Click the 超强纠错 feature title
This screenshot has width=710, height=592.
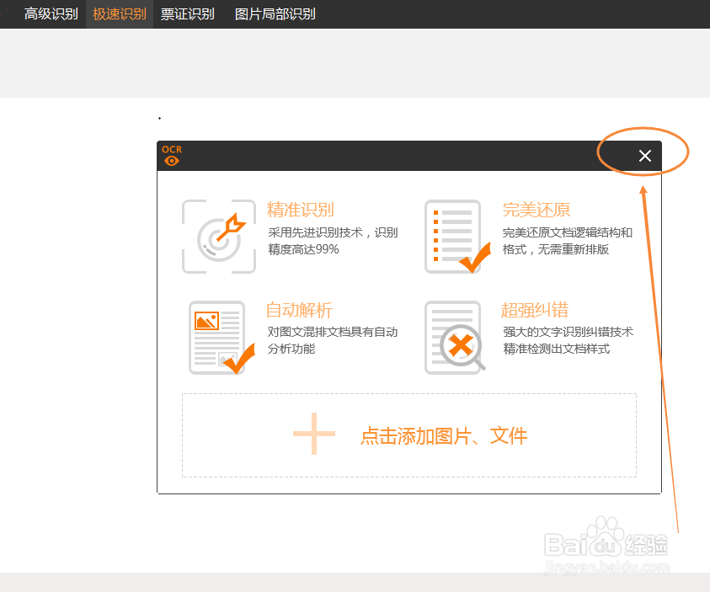click(x=537, y=310)
